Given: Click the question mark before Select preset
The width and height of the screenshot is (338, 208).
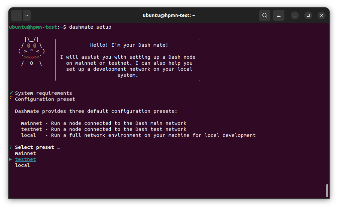Looking at the screenshot, I should 10,147.
